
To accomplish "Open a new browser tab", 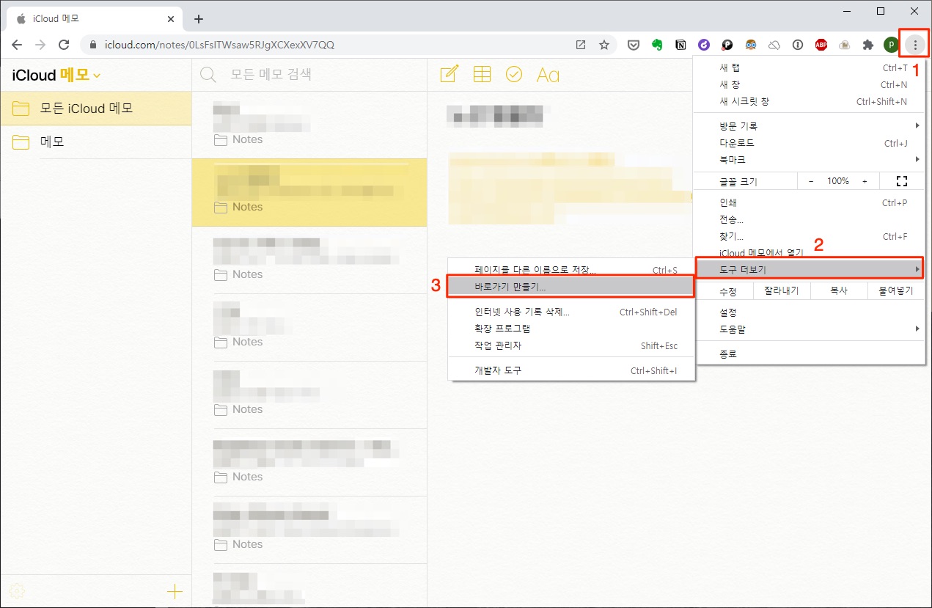I will coord(198,19).
